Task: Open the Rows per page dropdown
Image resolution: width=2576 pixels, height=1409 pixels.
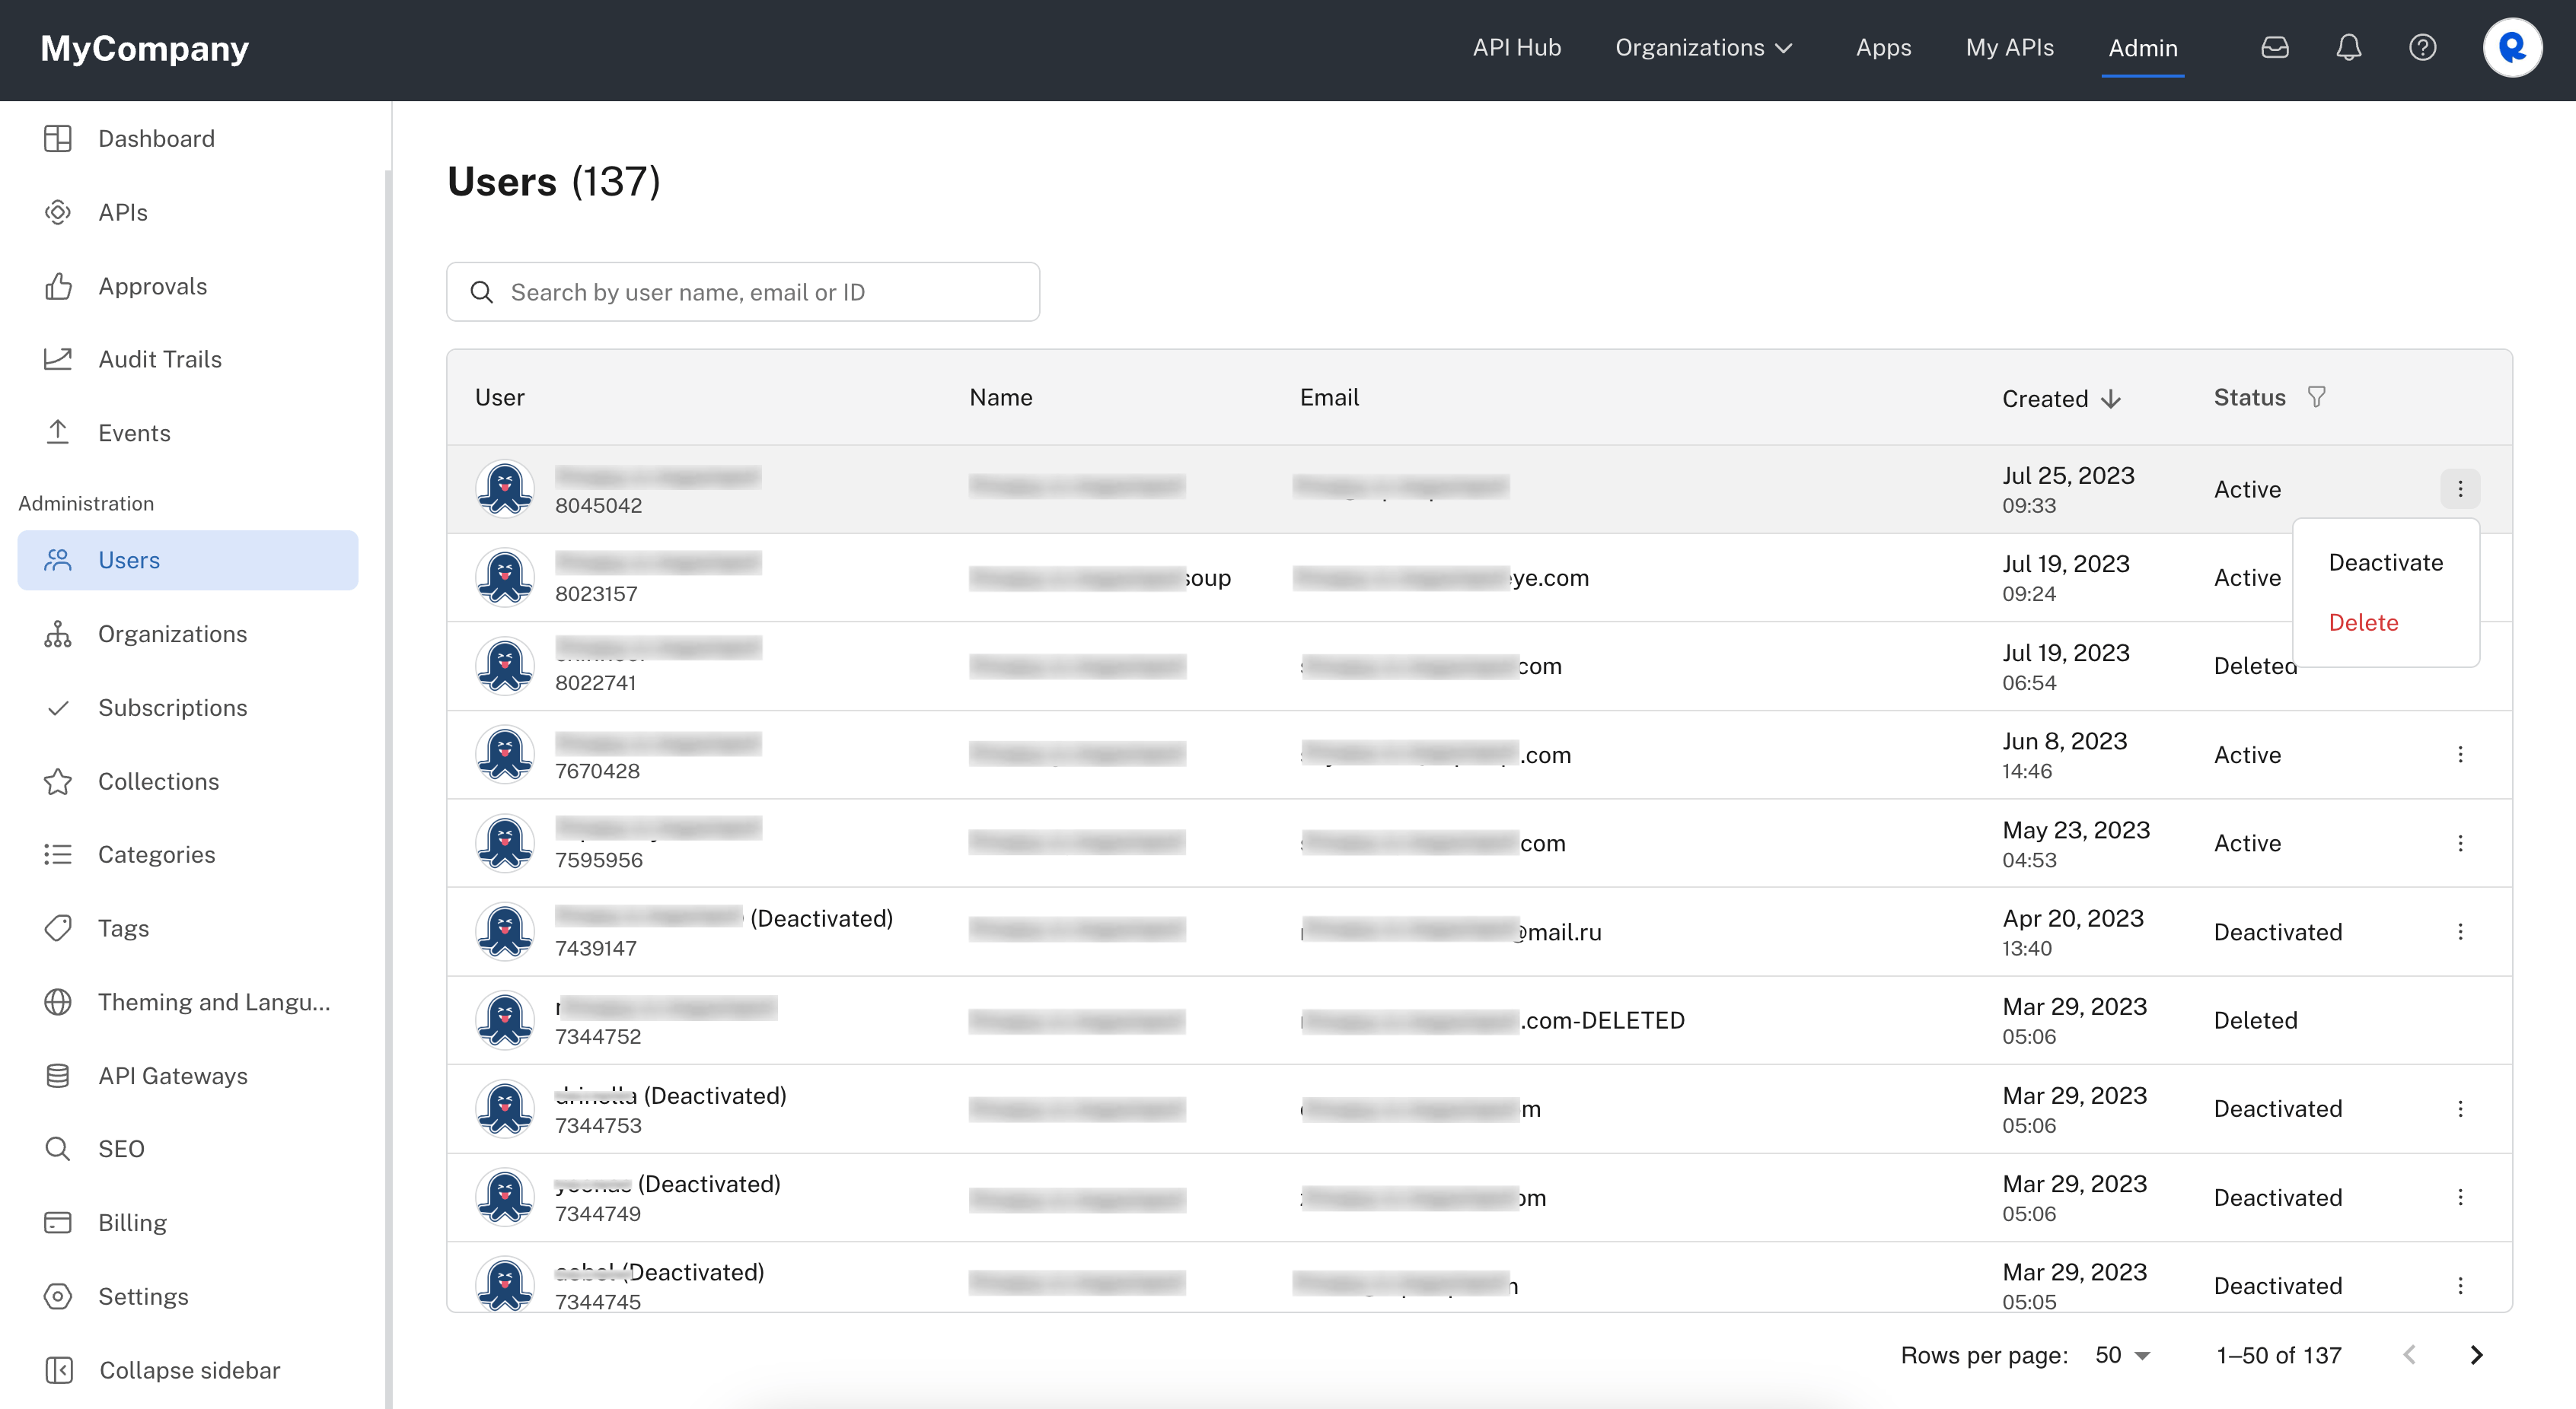Action: pos(2122,1355)
